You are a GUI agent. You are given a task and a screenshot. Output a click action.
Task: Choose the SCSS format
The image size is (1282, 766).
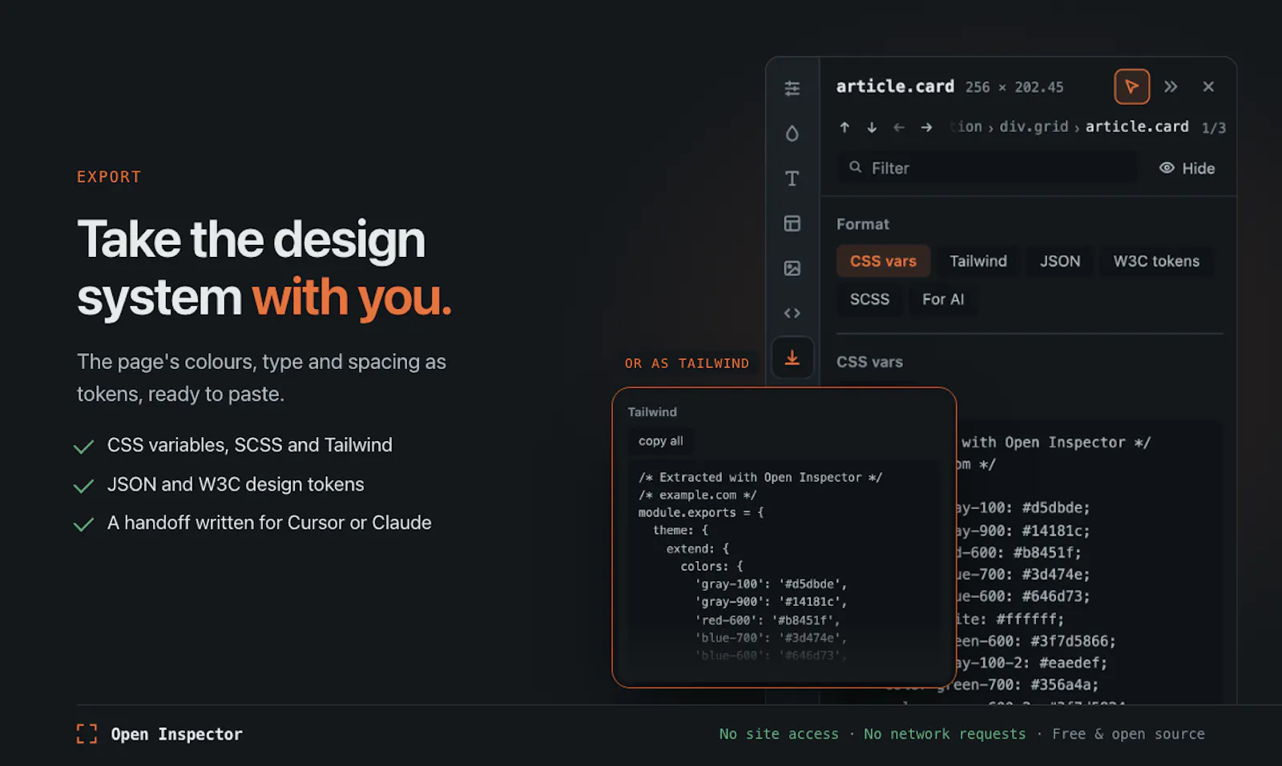click(869, 299)
